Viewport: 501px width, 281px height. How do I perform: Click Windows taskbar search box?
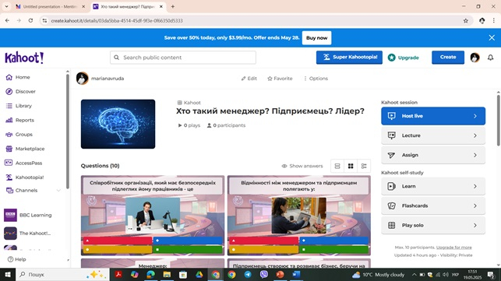click(62, 275)
